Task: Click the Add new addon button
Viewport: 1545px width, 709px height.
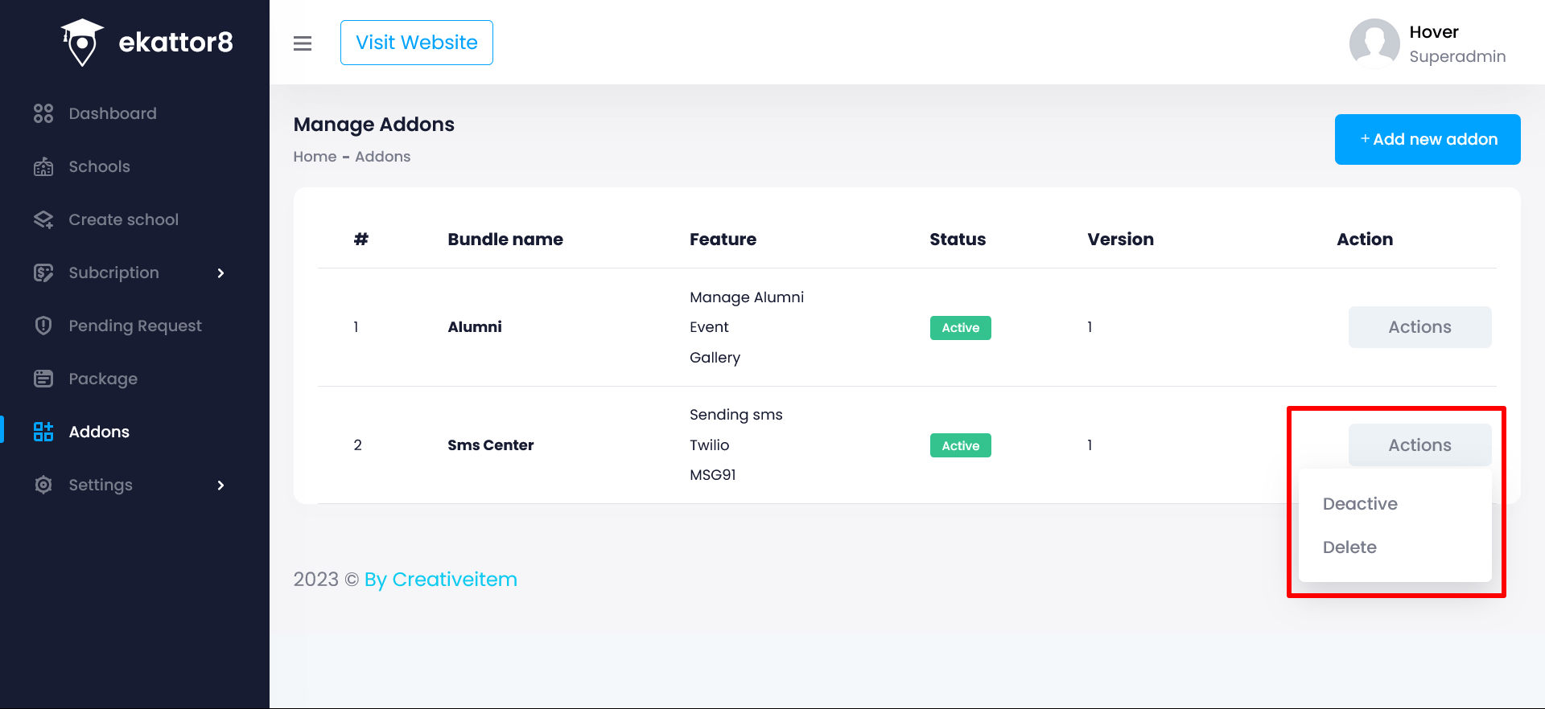Action: [x=1428, y=139]
